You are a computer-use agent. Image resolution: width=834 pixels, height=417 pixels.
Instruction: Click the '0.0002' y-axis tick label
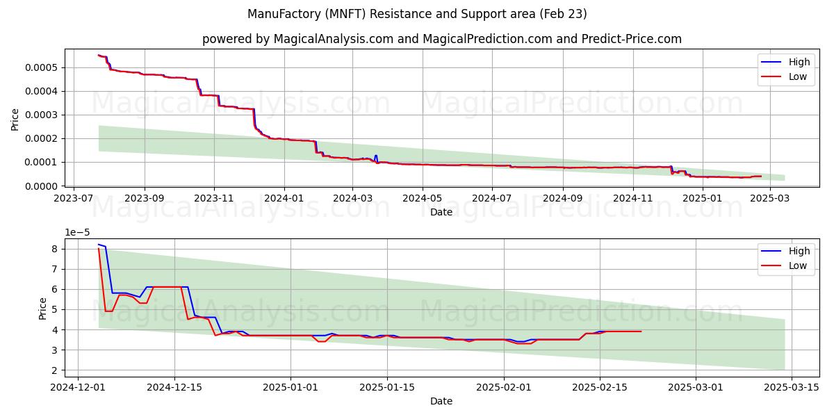42,138
